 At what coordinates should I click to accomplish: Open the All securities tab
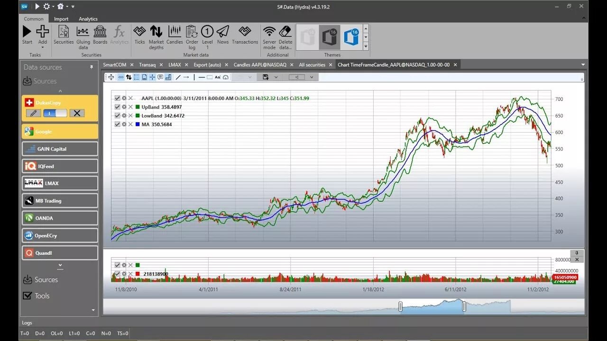click(x=312, y=65)
